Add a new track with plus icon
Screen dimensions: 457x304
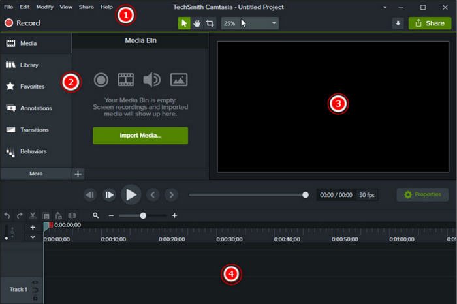tap(33, 227)
